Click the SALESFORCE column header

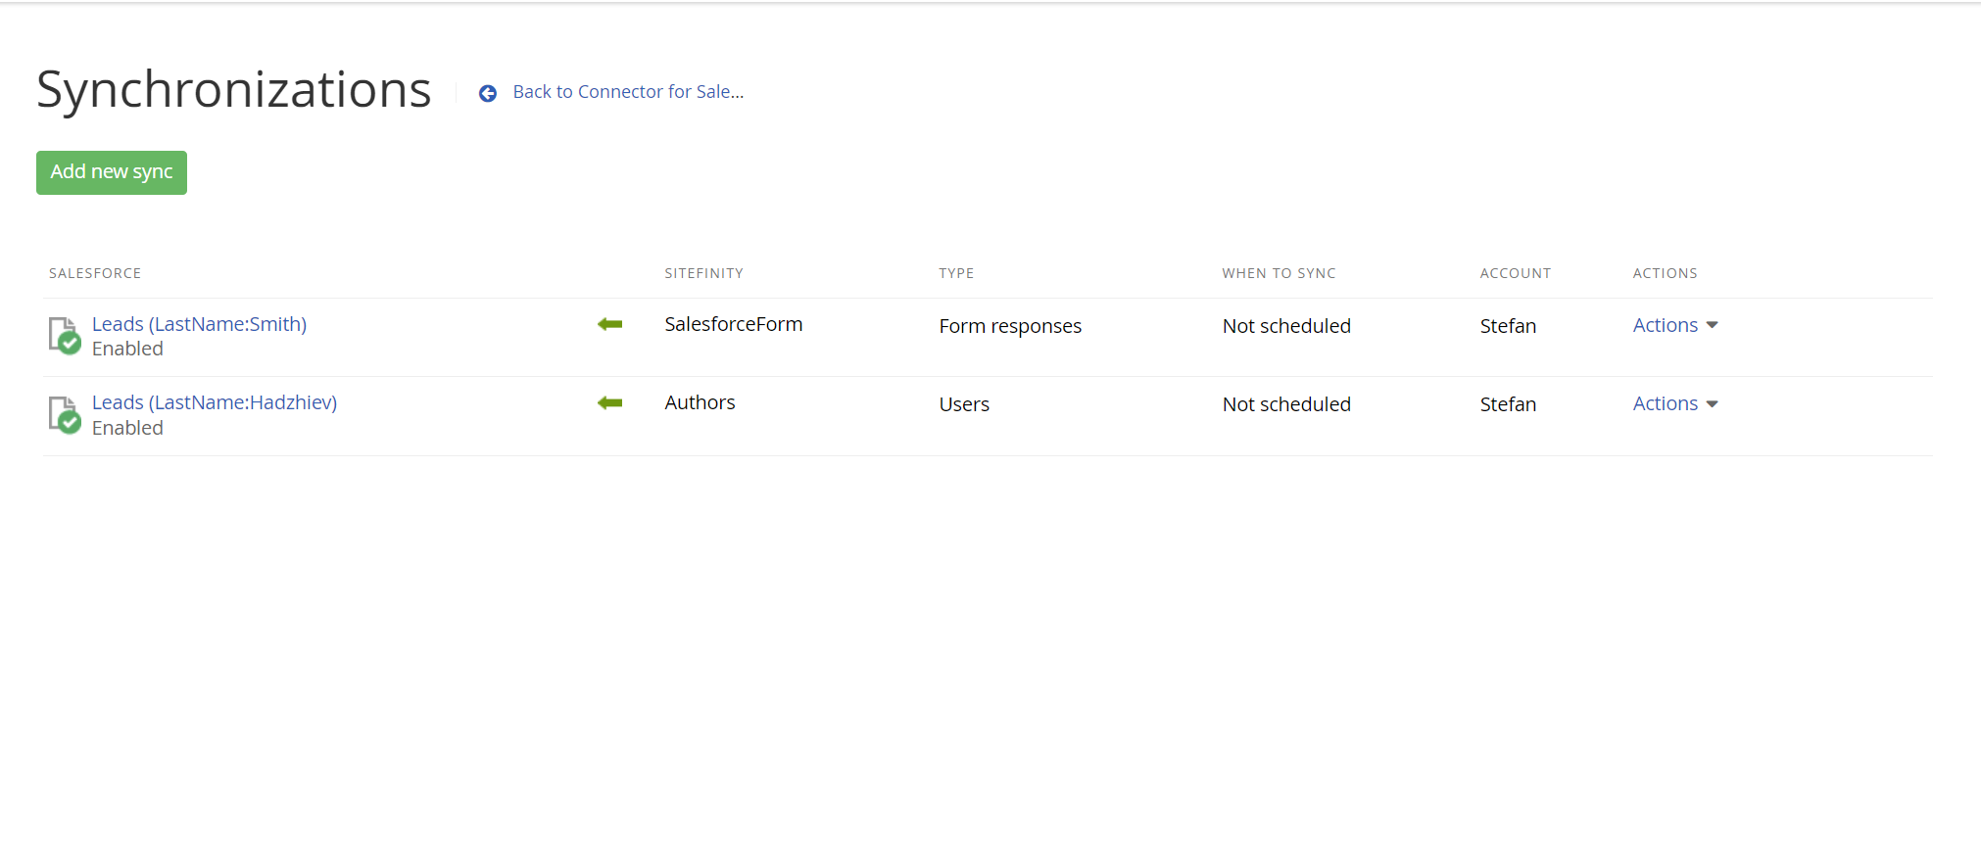tap(95, 273)
